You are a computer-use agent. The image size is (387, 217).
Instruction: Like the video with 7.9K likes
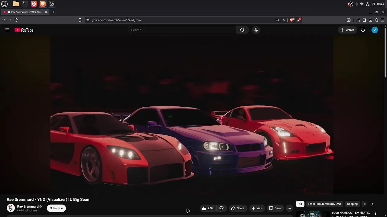pyautogui.click(x=208, y=208)
